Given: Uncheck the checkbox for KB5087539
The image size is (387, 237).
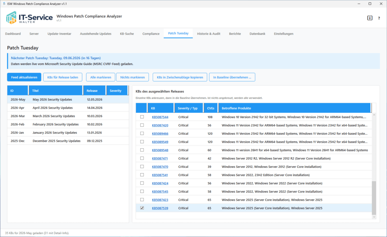Looking at the screenshot, I should pos(142,208).
